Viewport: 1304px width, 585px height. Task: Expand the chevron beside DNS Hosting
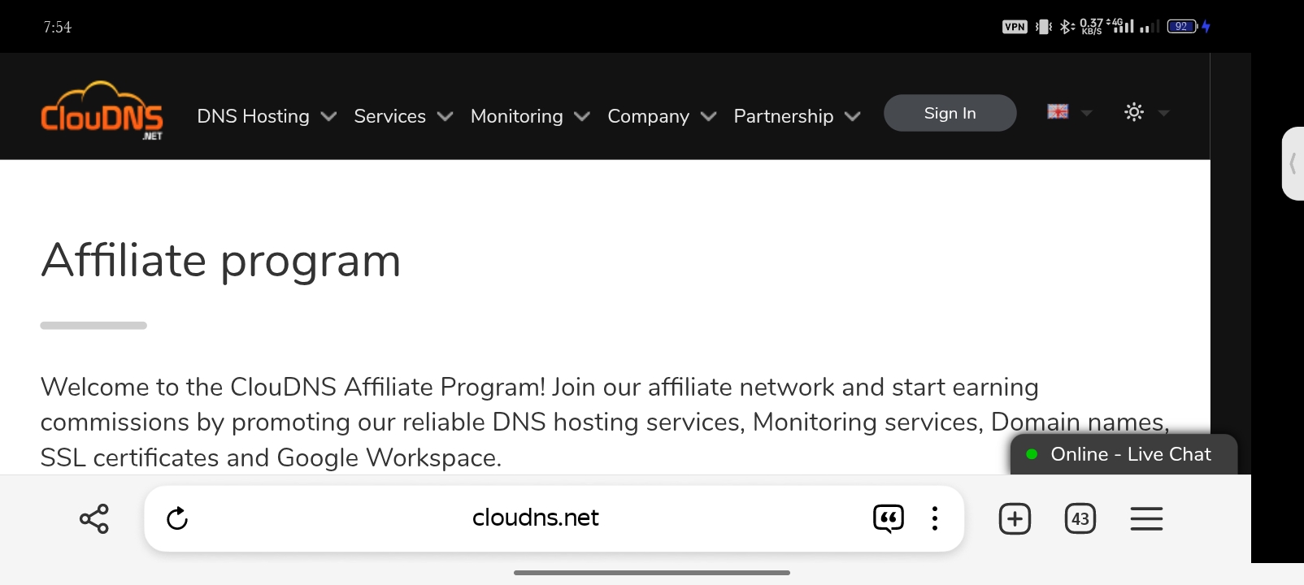click(x=328, y=117)
